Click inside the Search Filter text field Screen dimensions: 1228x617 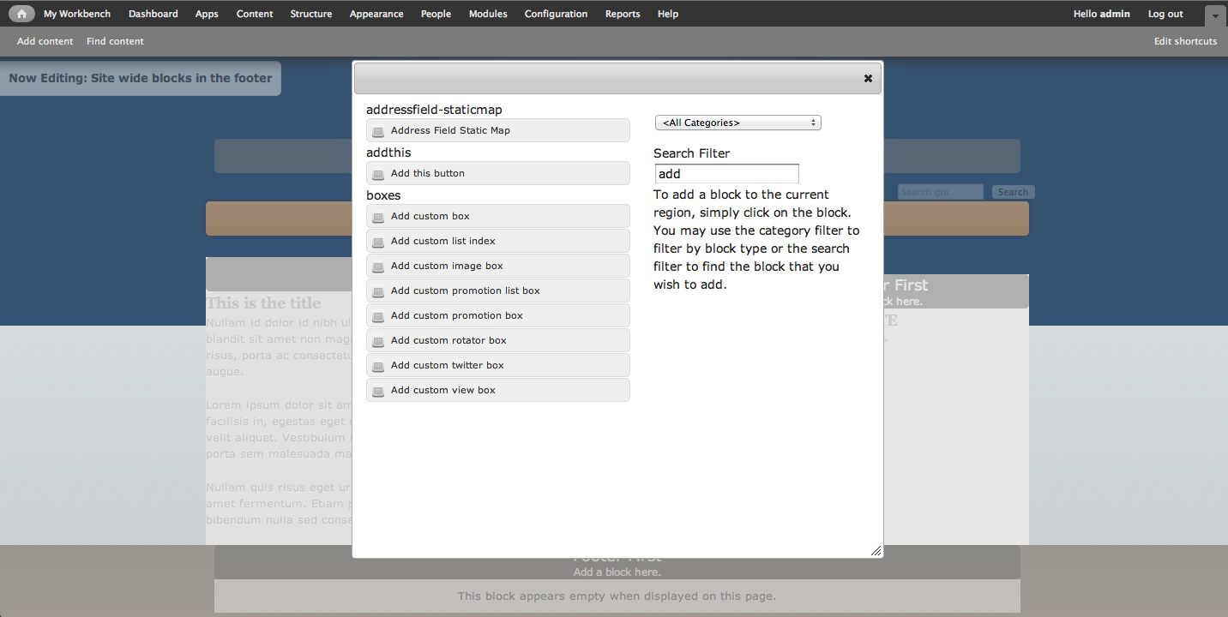(726, 173)
